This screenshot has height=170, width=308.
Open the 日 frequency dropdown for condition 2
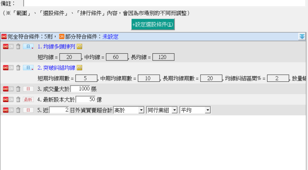[x=28, y=68]
